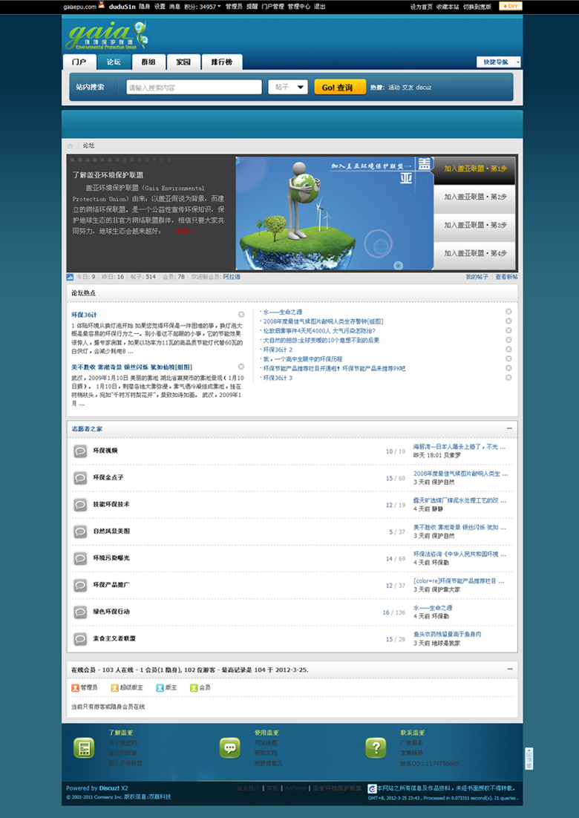Open the 环保视频 forum bubble icon
The width and height of the screenshot is (579, 818).
click(80, 451)
